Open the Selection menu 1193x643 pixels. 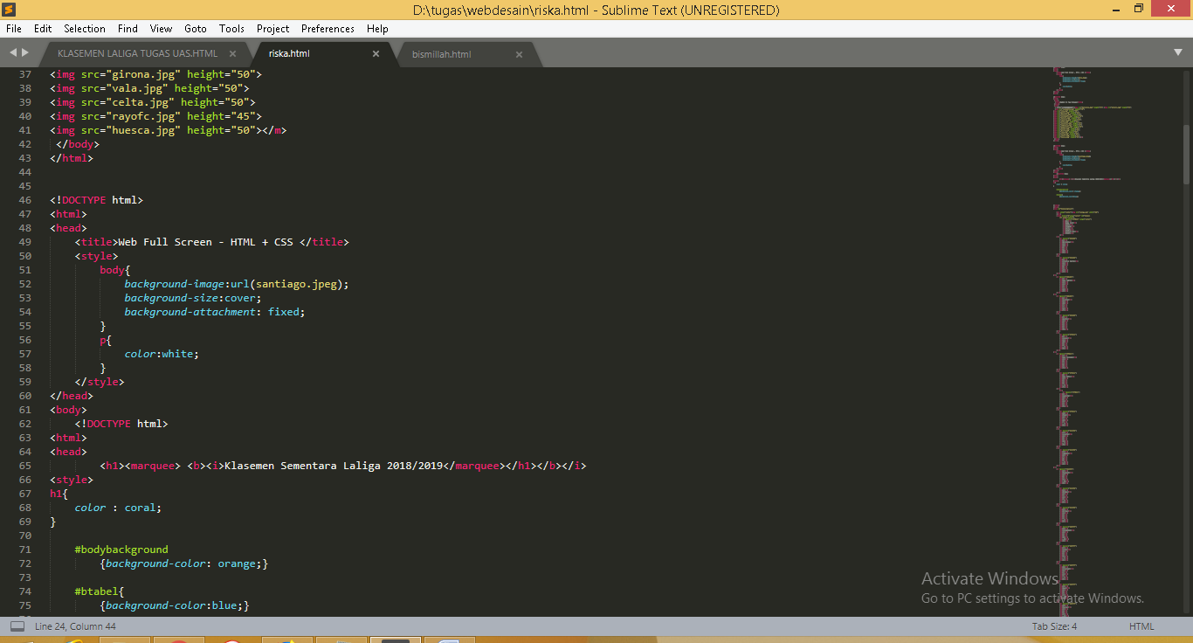[x=85, y=29]
